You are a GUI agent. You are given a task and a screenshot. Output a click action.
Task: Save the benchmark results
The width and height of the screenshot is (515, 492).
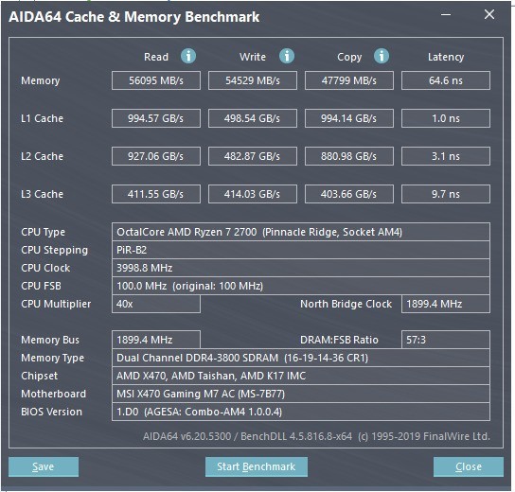[x=44, y=466]
